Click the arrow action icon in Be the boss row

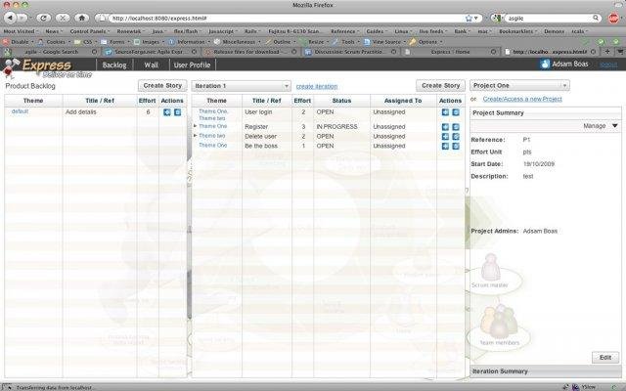[x=445, y=146]
